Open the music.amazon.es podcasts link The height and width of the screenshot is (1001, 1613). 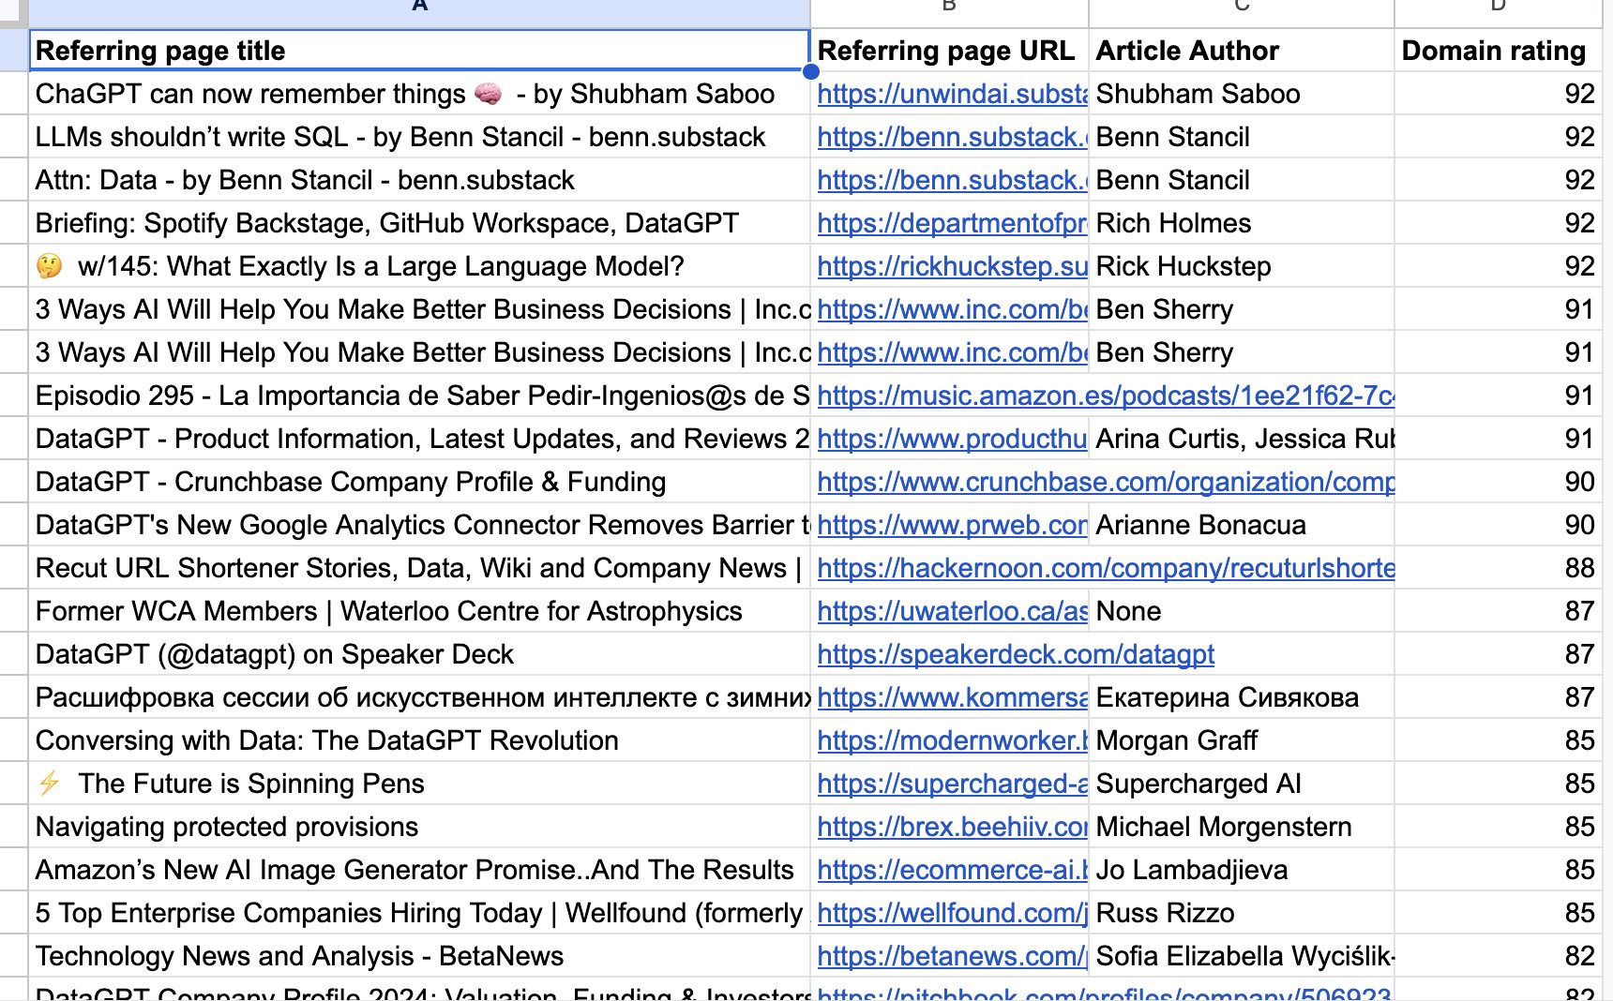click(1106, 396)
